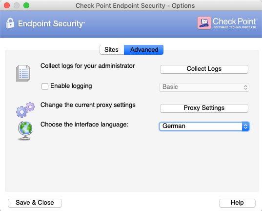Zoom window using green title bar button

(x=26, y=5)
